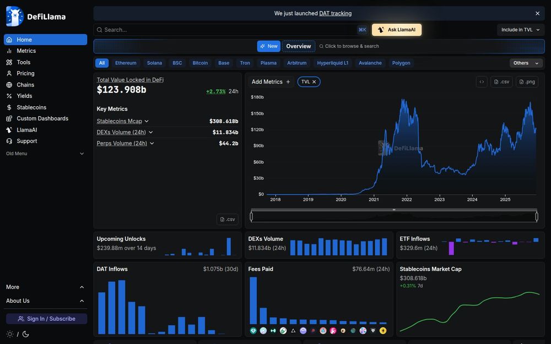The image size is (551, 344).
Task: Click the last protocol icon under Fees Paid
Action: [383, 331]
